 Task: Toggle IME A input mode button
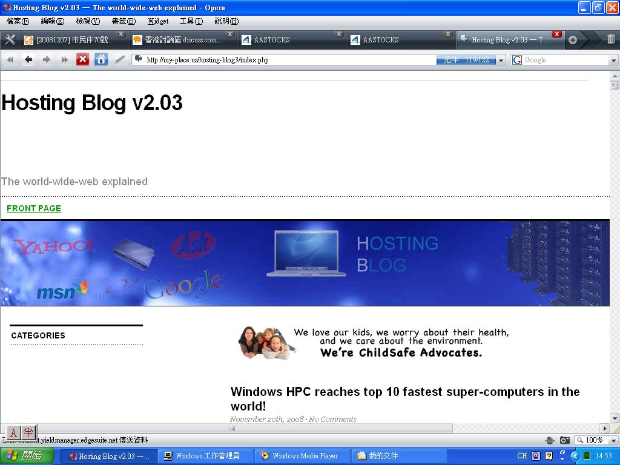click(13, 432)
